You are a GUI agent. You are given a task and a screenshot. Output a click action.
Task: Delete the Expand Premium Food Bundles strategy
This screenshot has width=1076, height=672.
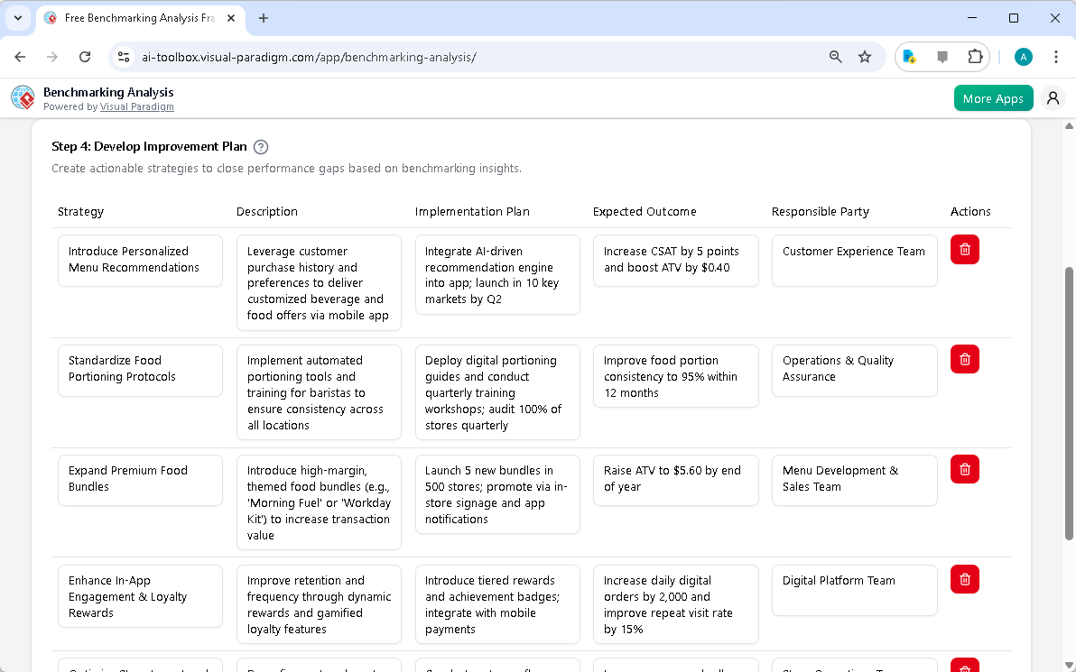964,469
